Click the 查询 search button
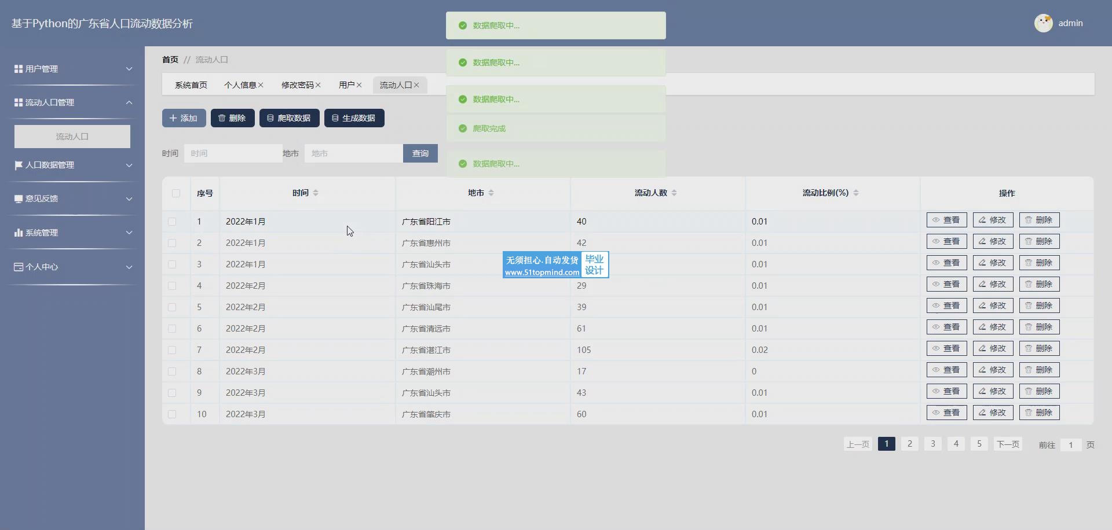 coord(420,153)
